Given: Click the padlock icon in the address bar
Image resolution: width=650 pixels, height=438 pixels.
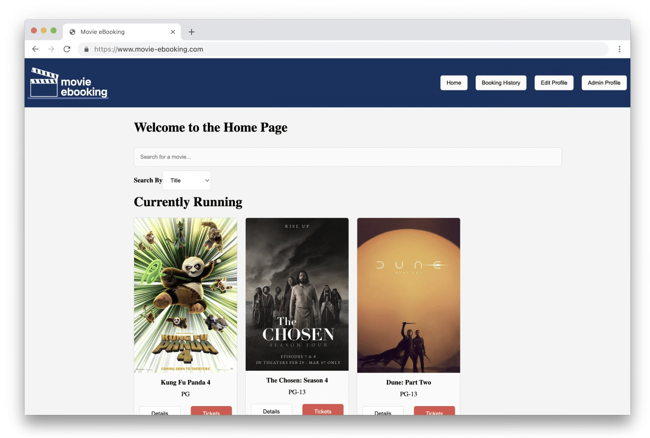Looking at the screenshot, I should point(85,49).
